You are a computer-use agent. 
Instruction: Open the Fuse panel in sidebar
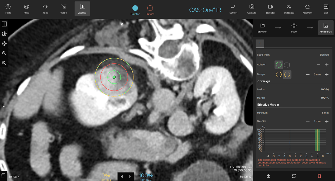point(294,28)
